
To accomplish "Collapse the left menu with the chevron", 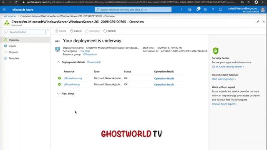I will click(48, 30).
